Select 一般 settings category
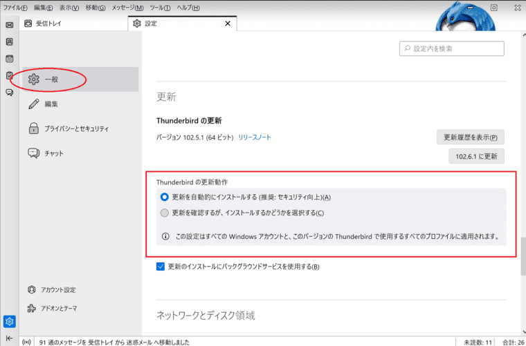Screen dimensions: 526x346 [x=80, y=79]
